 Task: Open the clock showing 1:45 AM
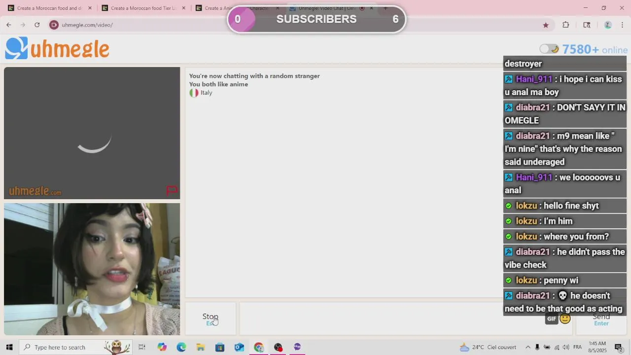pos(597,347)
